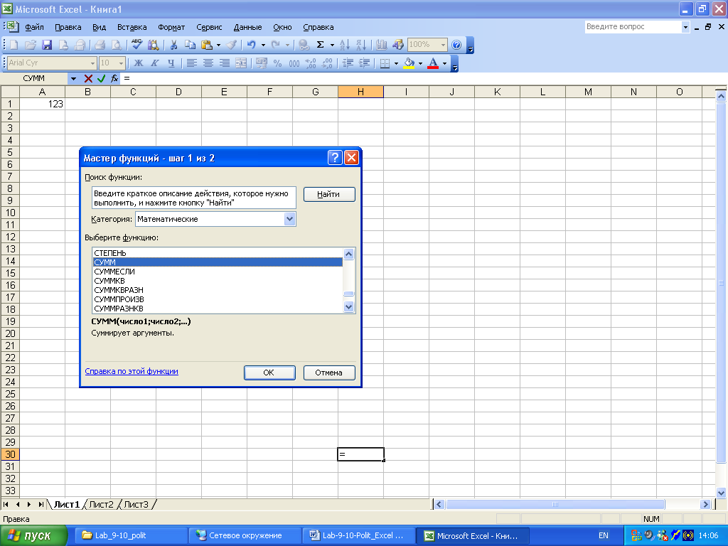The width and height of the screenshot is (728, 546).
Task: Open the Файл menu
Action: click(34, 27)
